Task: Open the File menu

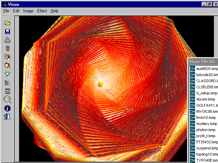Action: click(x=6, y=11)
